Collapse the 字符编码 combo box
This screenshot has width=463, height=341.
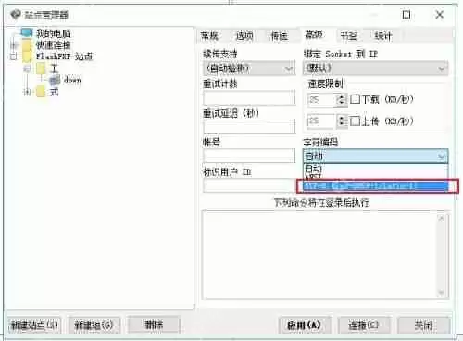point(442,157)
